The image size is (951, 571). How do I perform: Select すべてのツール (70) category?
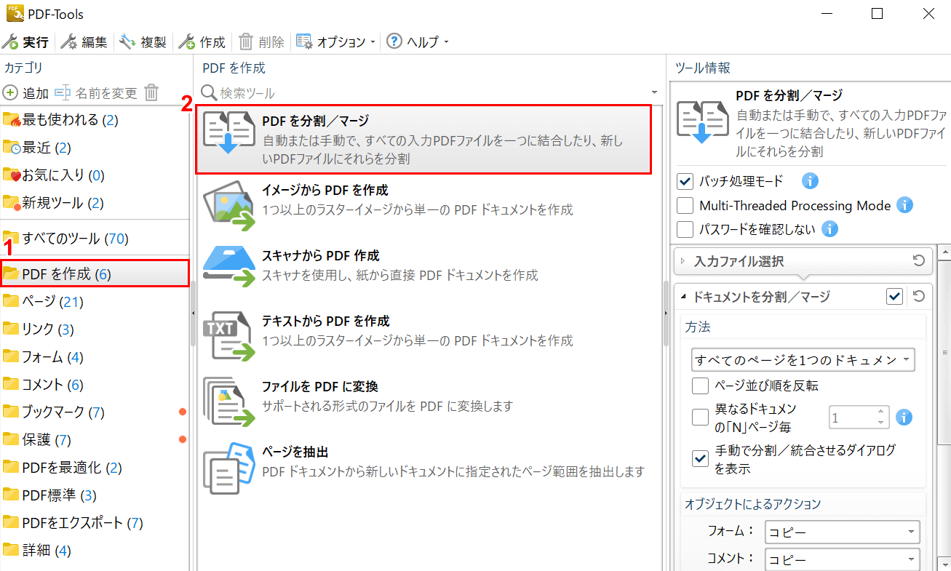(x=95, y=238)
